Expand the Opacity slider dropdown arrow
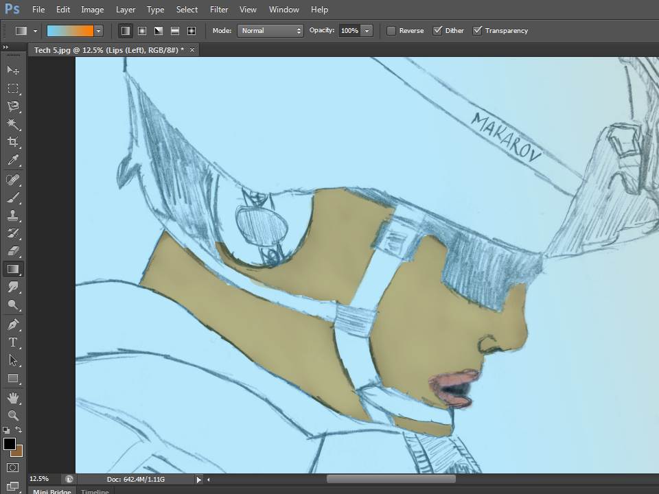Screen dimensions: 659x494 pyautogui.click(x=367, y=31)
